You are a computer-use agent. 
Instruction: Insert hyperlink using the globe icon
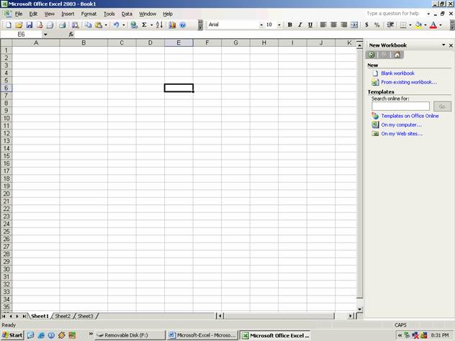tap(134, 25)
